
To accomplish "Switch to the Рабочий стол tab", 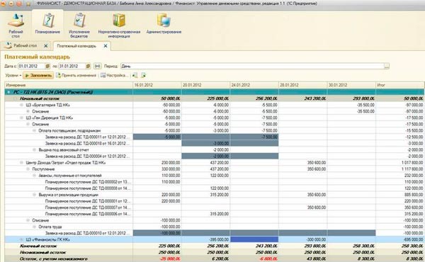I will (25, 46).
